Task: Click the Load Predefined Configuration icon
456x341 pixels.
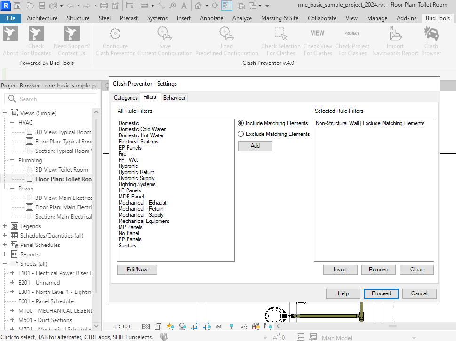Action: (226, 34)
